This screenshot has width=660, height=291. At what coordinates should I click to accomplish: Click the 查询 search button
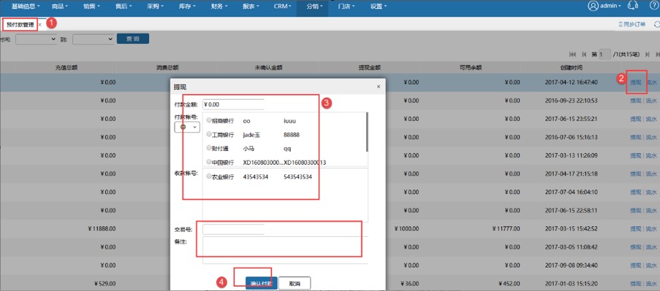[132, 39]
